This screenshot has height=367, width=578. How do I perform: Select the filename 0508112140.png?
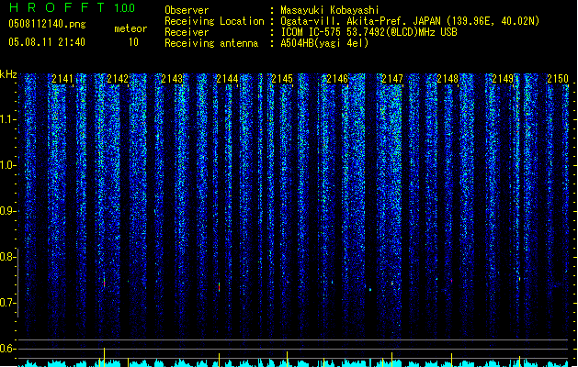point(47,24)
